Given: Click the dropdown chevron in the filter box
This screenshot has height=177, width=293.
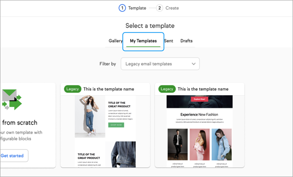Looking at the screenshot, I should 194,64.
